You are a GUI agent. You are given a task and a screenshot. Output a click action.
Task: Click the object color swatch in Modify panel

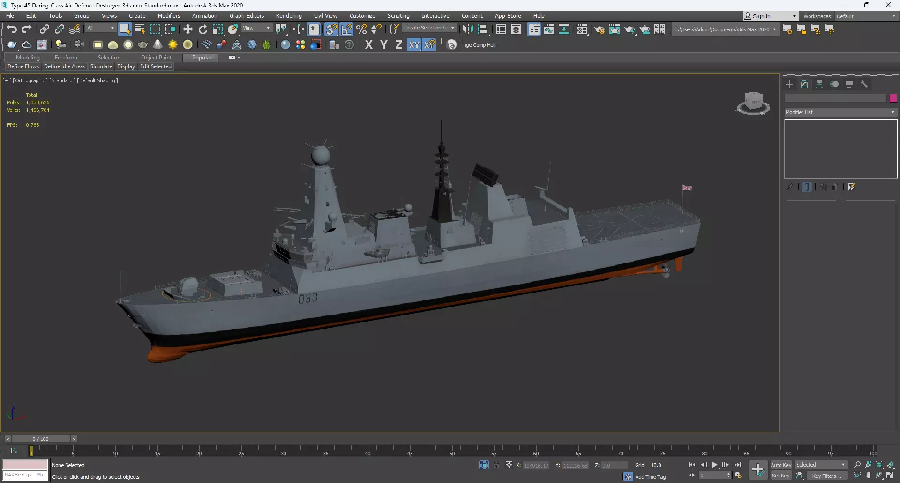[893, 98]
